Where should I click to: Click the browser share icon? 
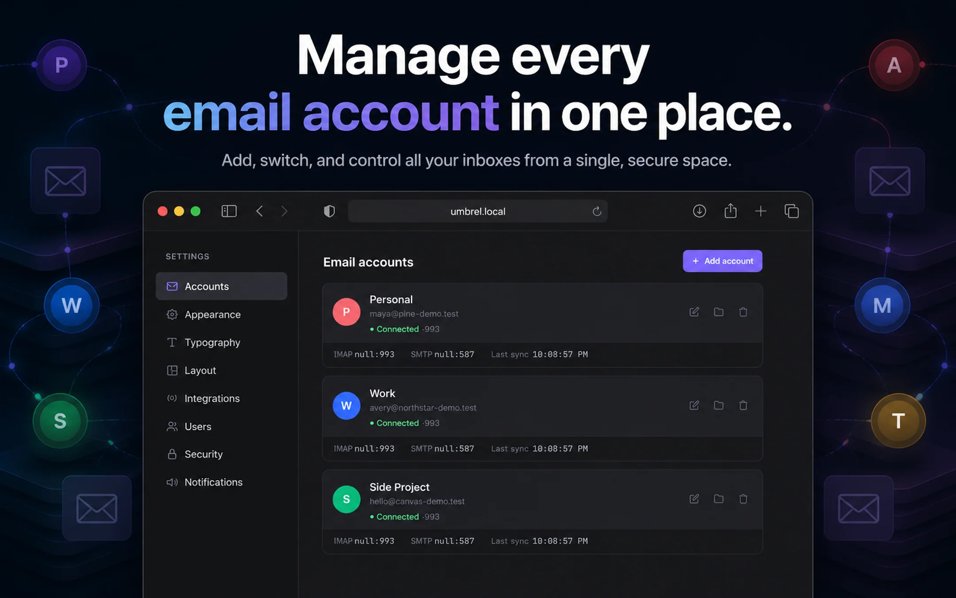pos(730,211)
